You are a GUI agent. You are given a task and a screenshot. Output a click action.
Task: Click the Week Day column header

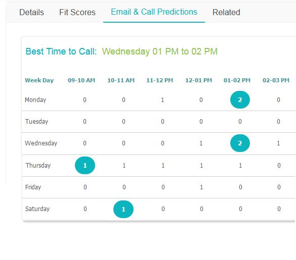point(39,80)
